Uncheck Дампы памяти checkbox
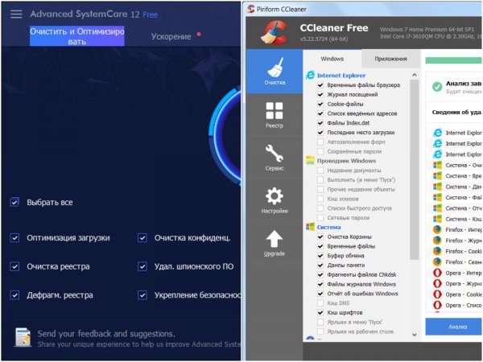 click(x=320, y=265)
